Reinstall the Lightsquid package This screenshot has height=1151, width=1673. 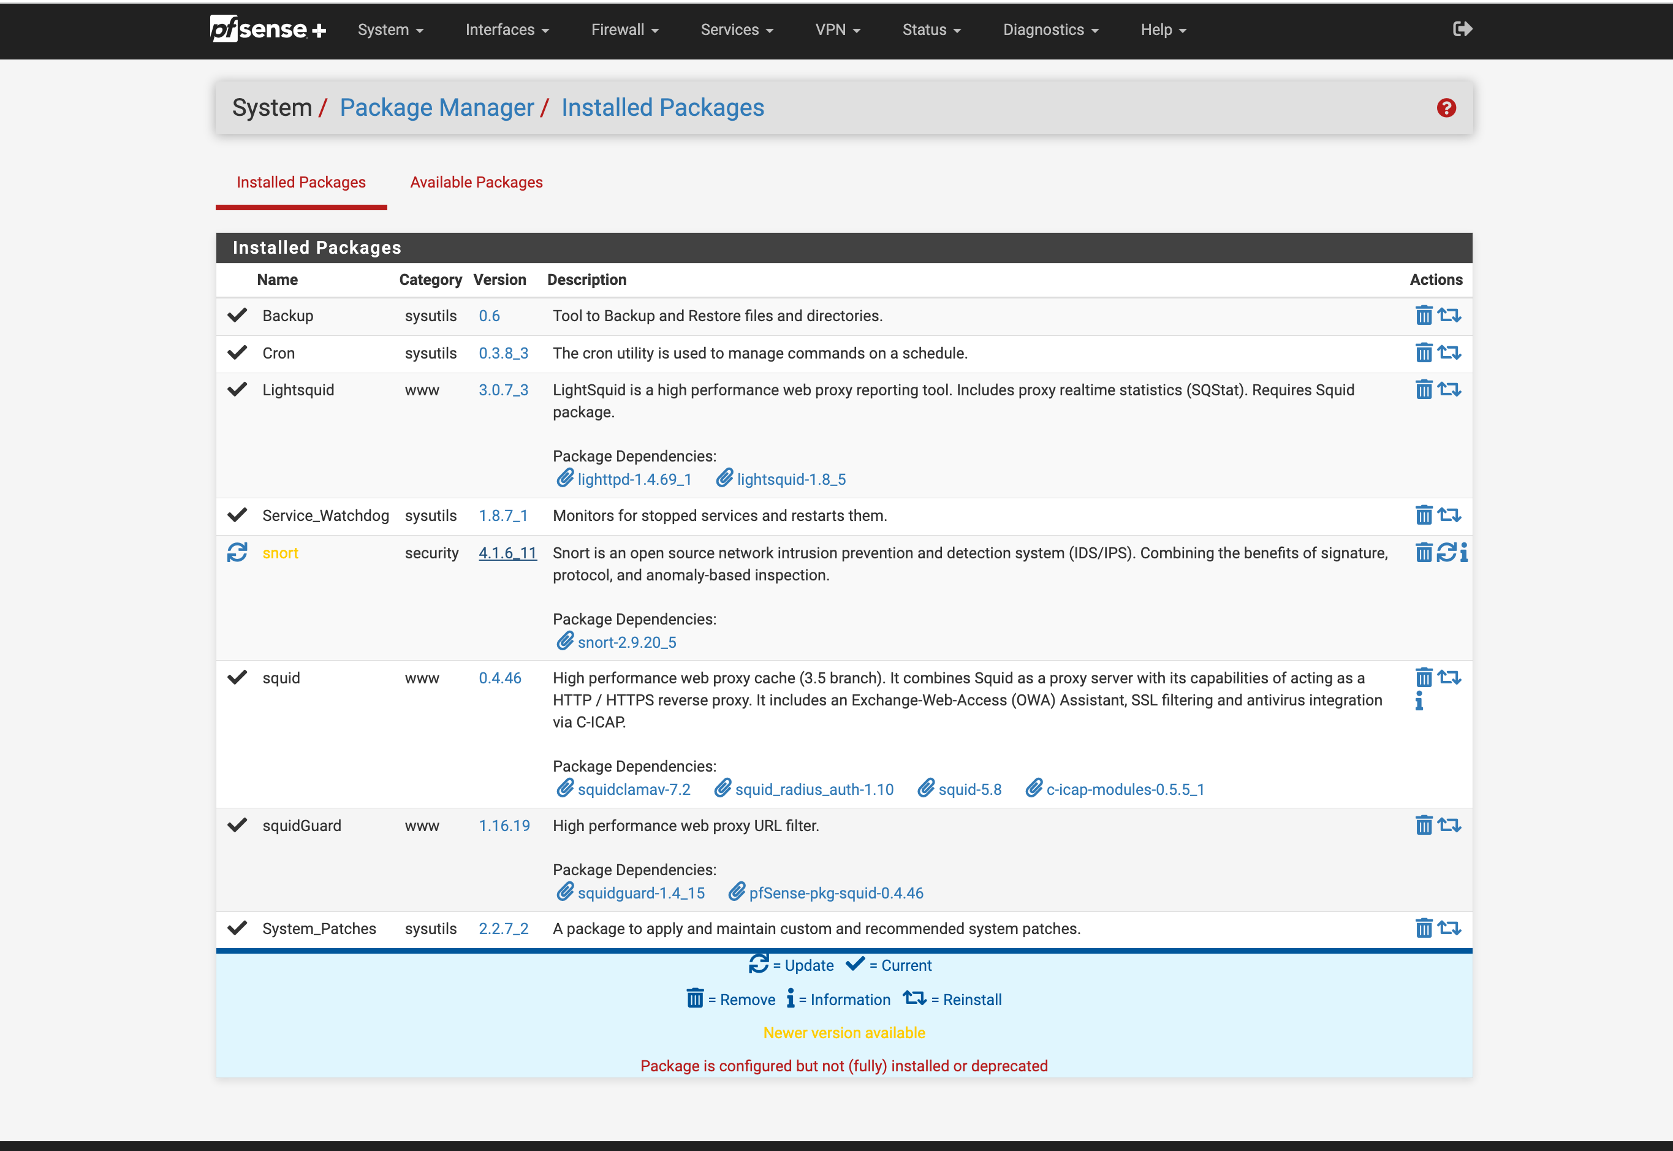click(1449, 390)
